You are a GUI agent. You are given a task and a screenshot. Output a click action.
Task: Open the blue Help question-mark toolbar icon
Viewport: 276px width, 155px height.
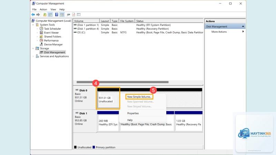[x=57, y=14]
